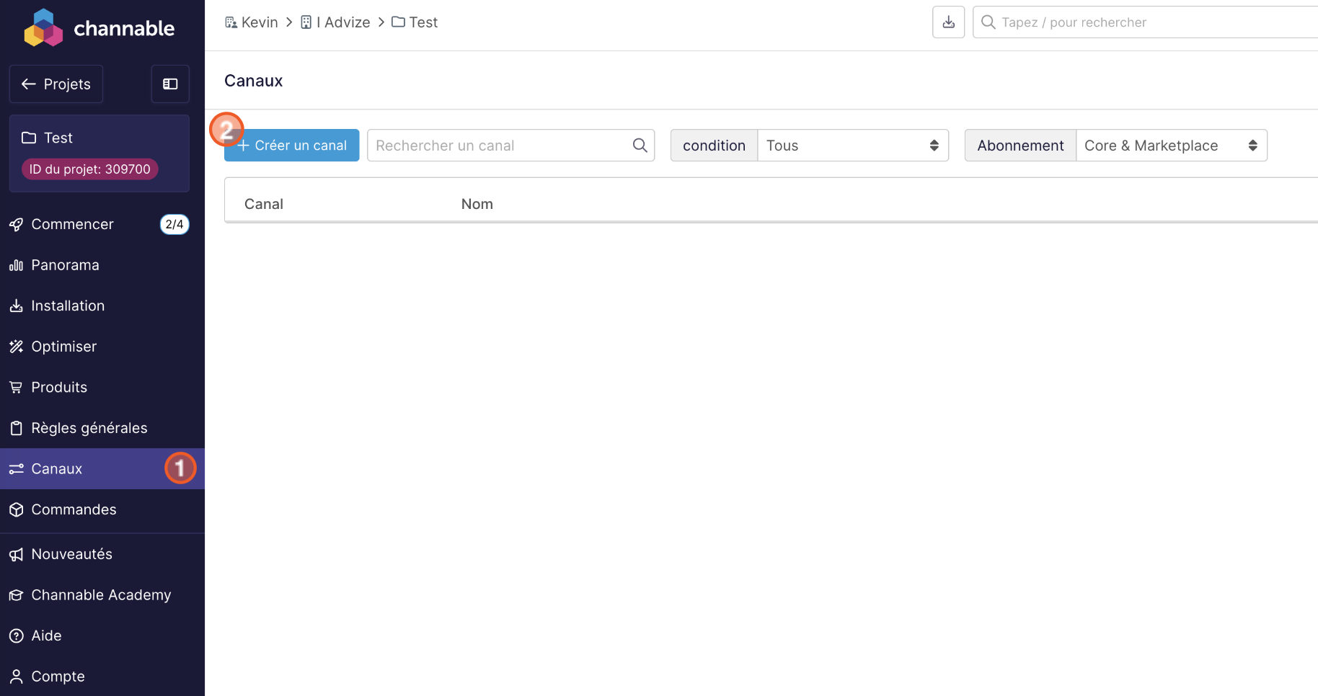Click the magnifier icon in channel search
This screenshot has height=696, width=1318.
[x=640, y=146]
